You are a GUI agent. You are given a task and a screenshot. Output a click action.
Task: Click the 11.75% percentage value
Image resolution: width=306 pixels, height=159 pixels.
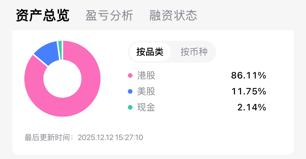(249, 91)
